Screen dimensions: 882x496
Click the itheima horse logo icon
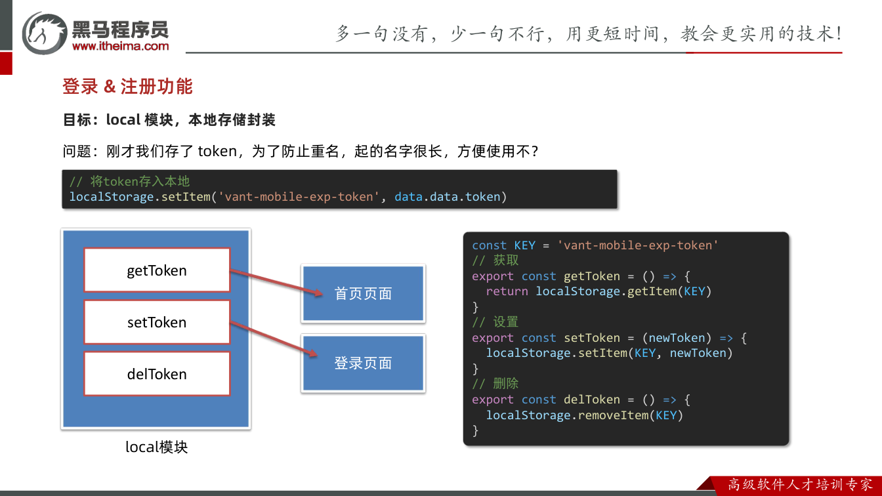[45, 33]
